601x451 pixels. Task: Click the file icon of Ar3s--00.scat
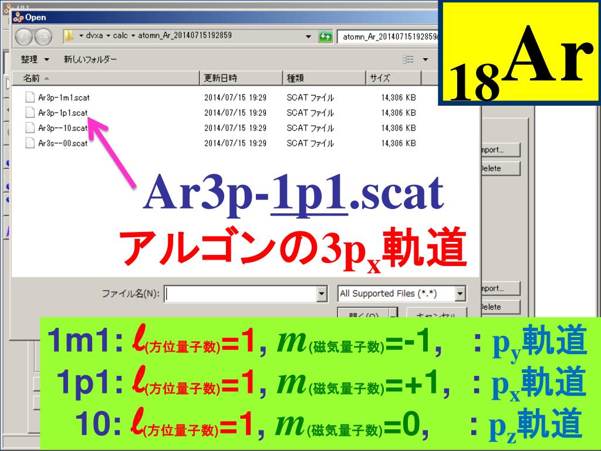29,143
